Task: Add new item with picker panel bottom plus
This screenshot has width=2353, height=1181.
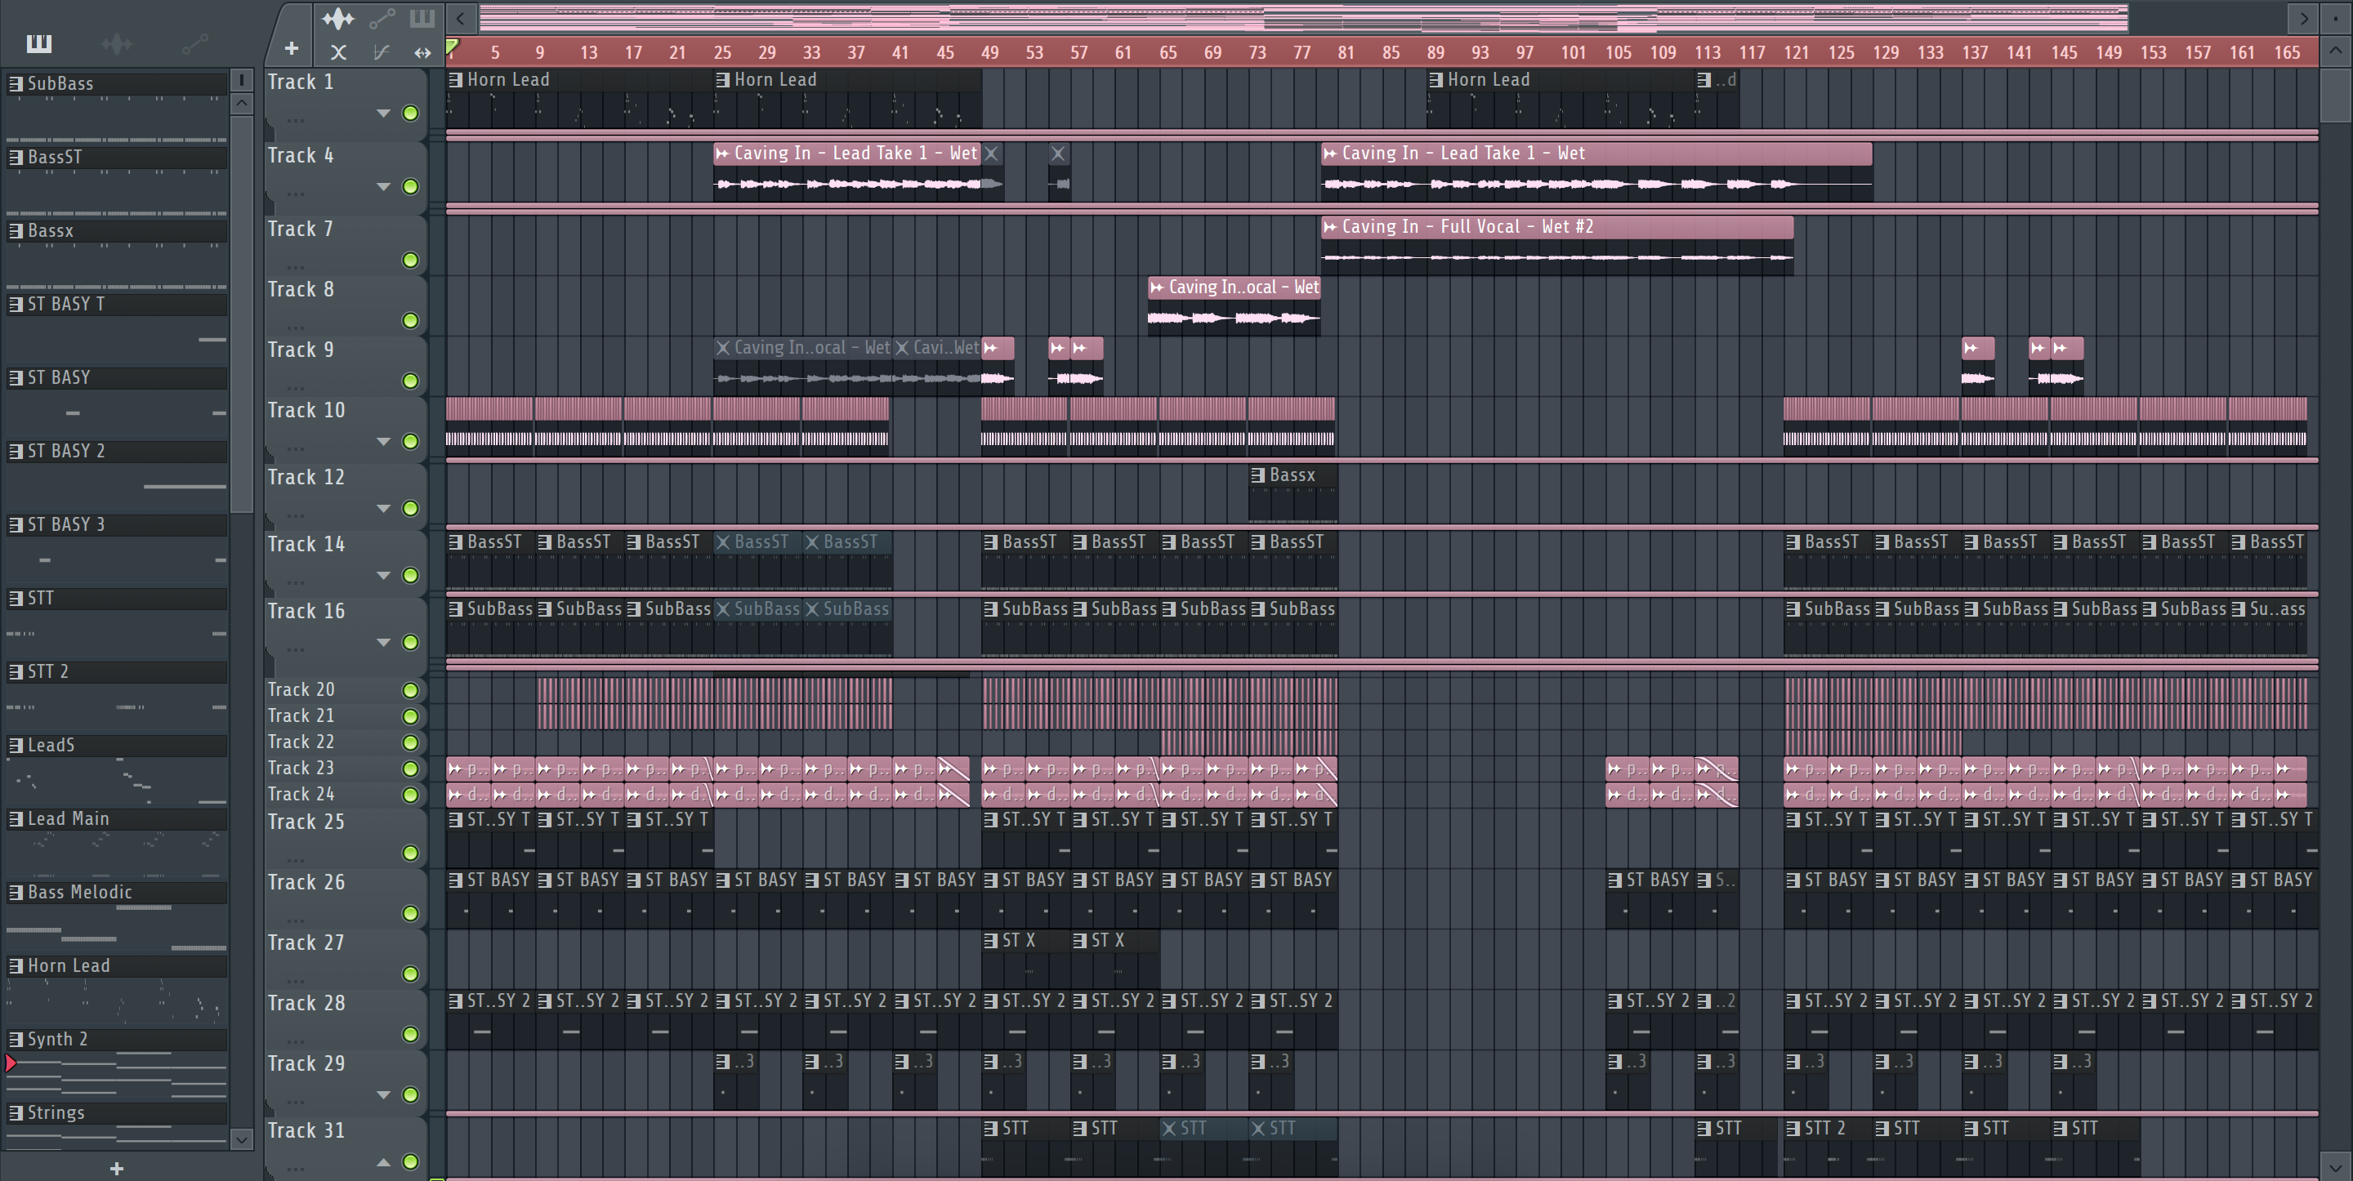Action: [117, 1168]
